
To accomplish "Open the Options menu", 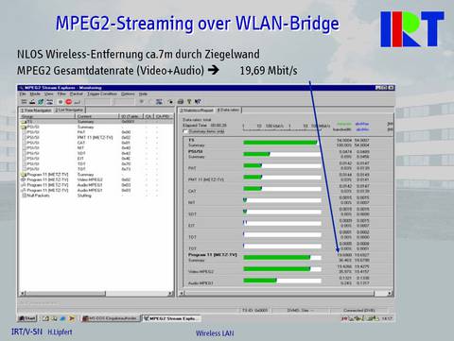I will [128, 94].
